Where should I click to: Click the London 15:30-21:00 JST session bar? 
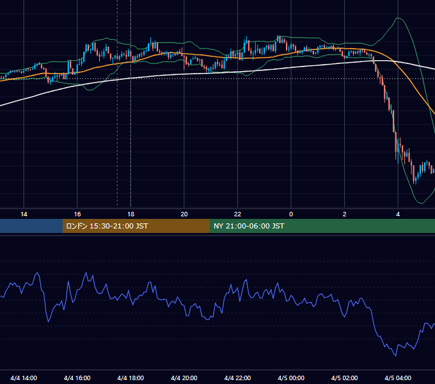136,226
